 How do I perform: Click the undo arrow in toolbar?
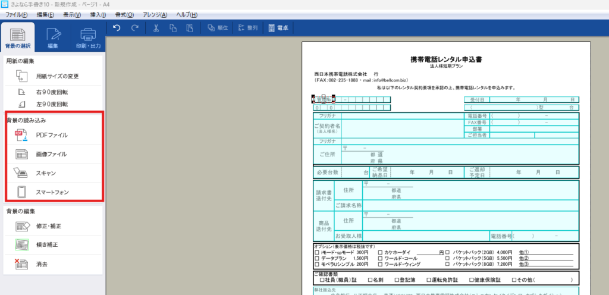click(117, 28)
